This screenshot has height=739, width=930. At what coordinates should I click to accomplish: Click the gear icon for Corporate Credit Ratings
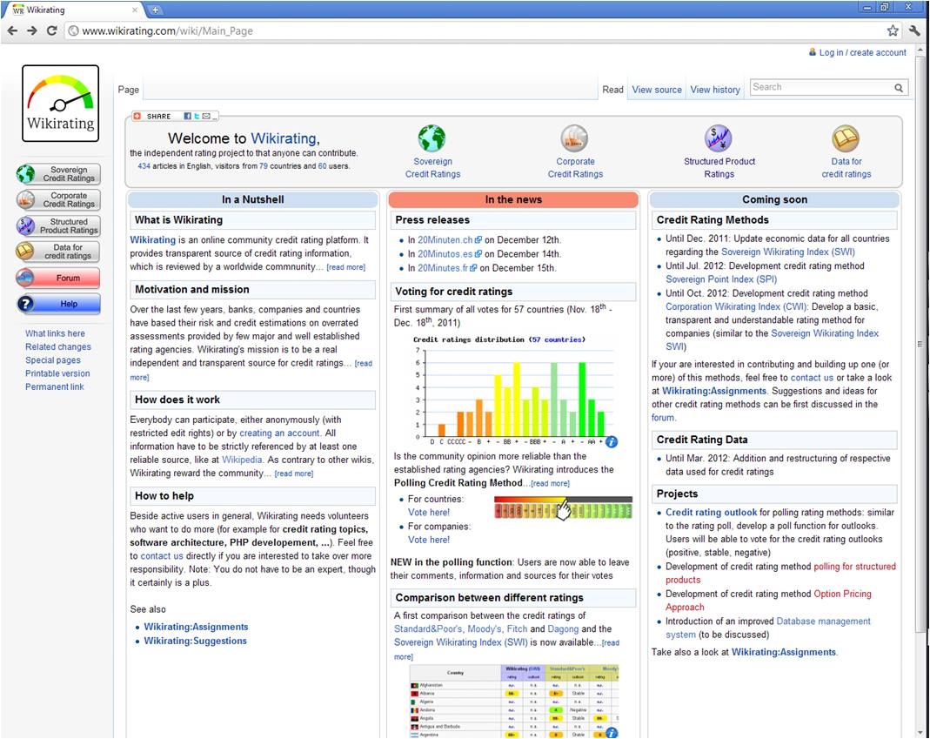(575, 138)
